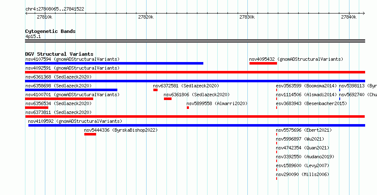Click the chr4:27808065..27841522 region label

pos(55,9)
